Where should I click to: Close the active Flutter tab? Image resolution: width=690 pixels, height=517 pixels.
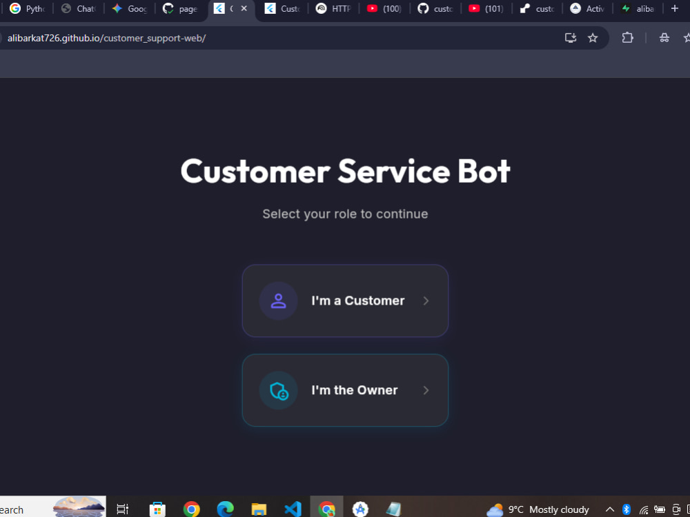tap(244, 8)
